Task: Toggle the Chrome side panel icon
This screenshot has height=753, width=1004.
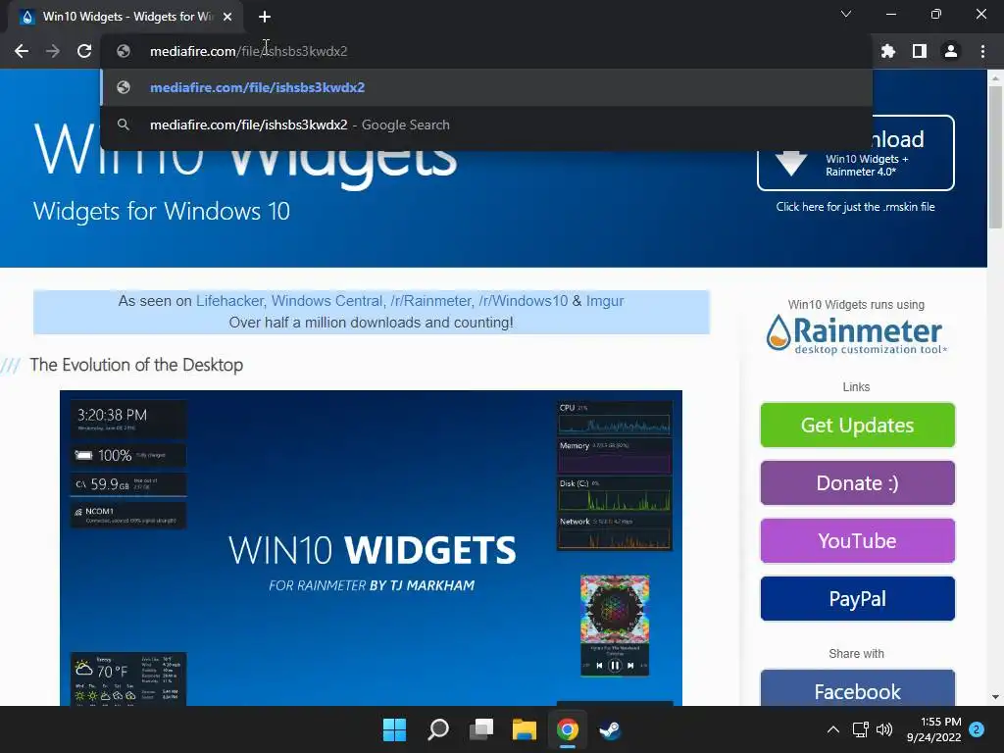Action: [920, 51]
